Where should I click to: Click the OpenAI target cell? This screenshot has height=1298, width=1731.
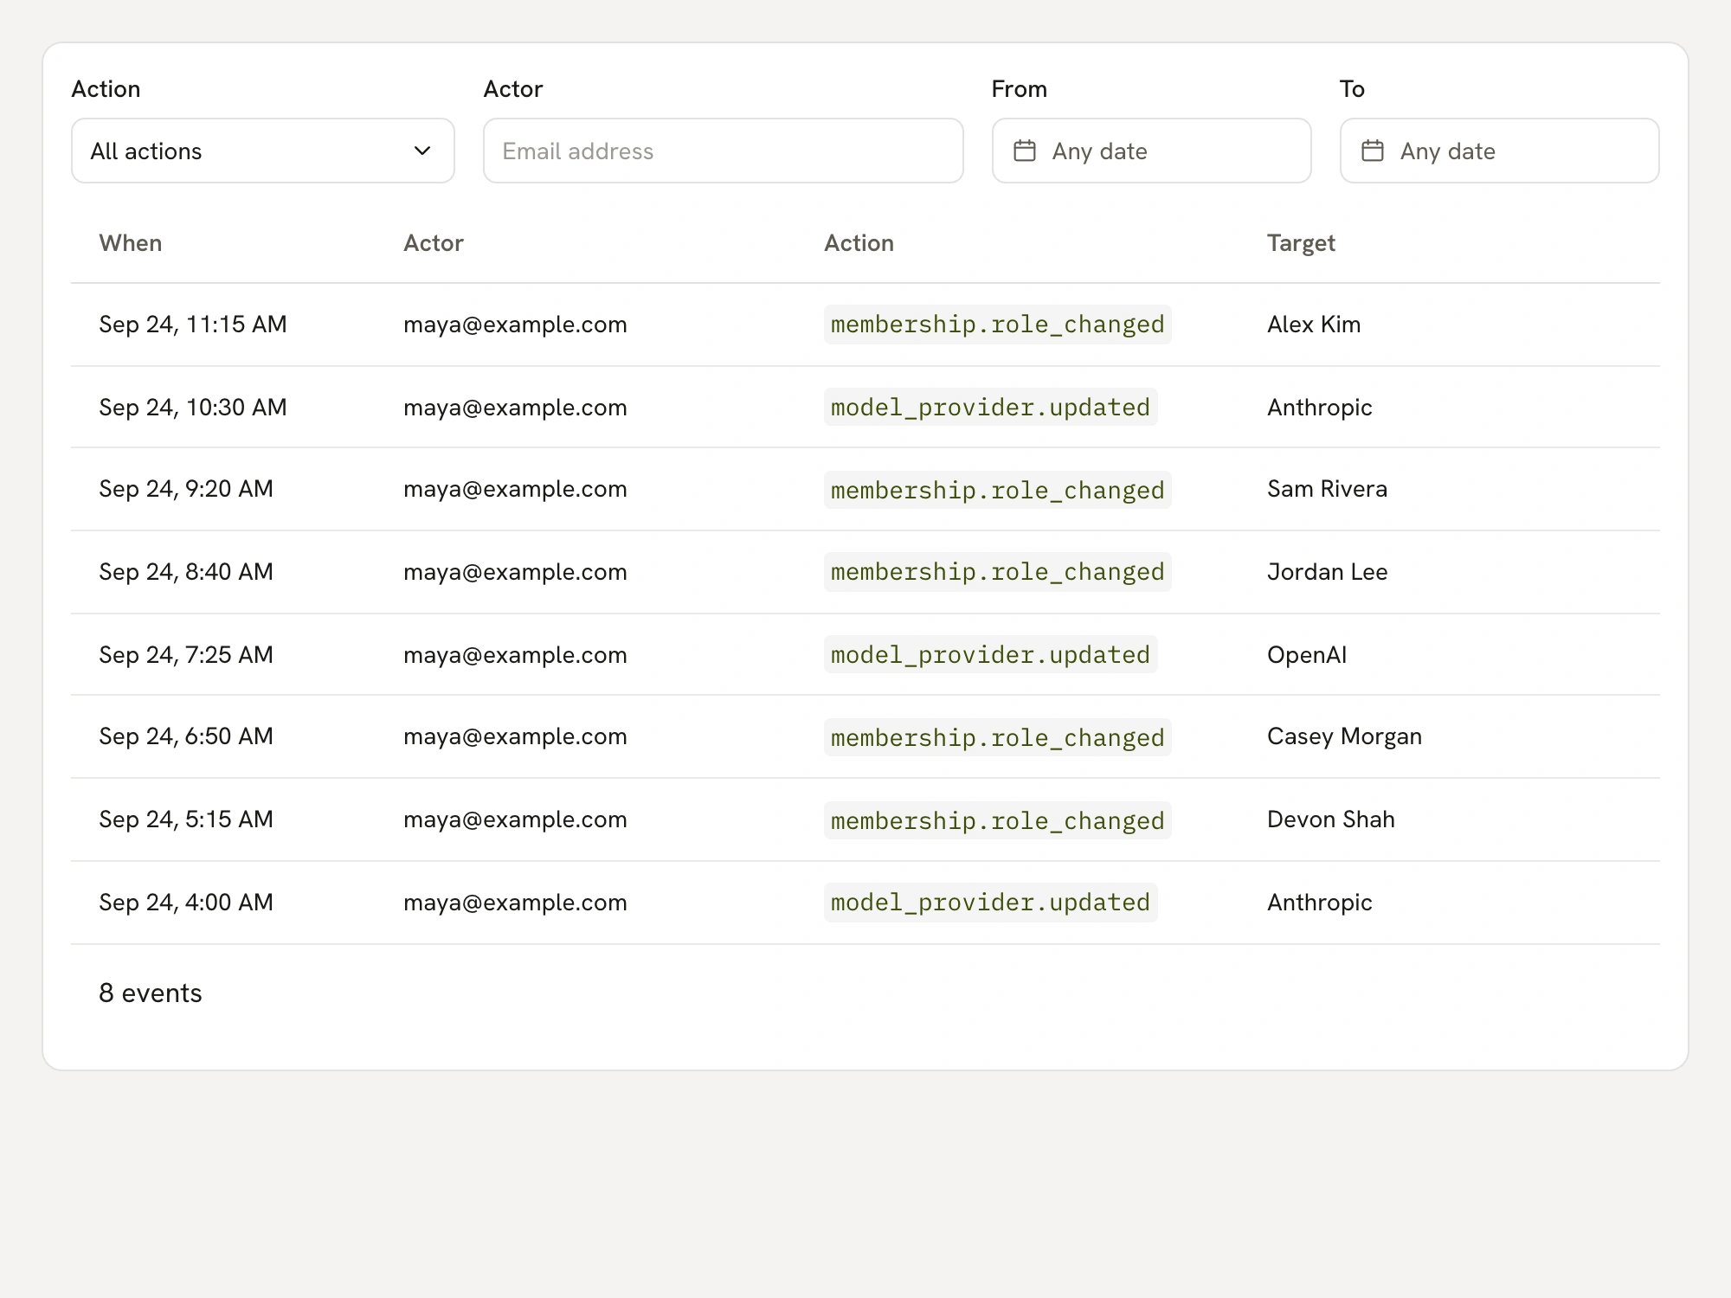click(x=1307, y=655)
